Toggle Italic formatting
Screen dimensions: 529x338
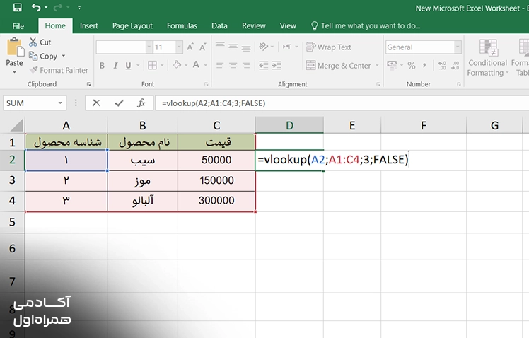115,66
